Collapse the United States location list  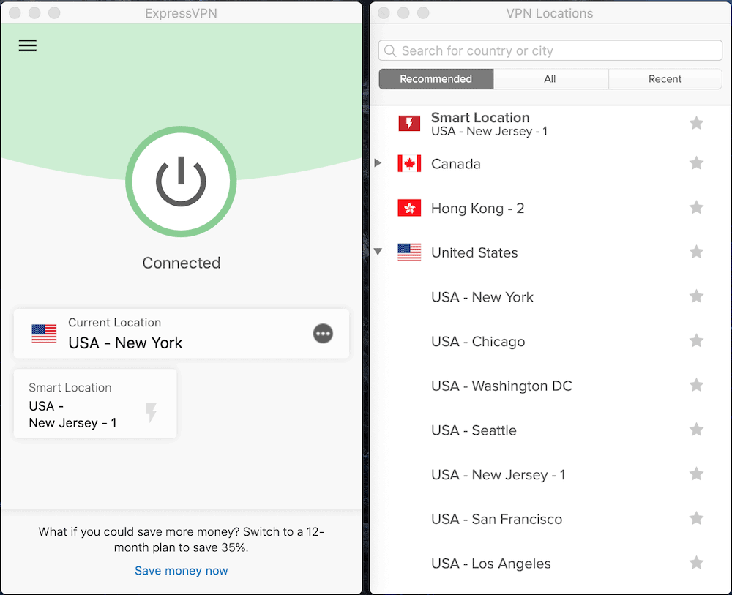[378, 252]
